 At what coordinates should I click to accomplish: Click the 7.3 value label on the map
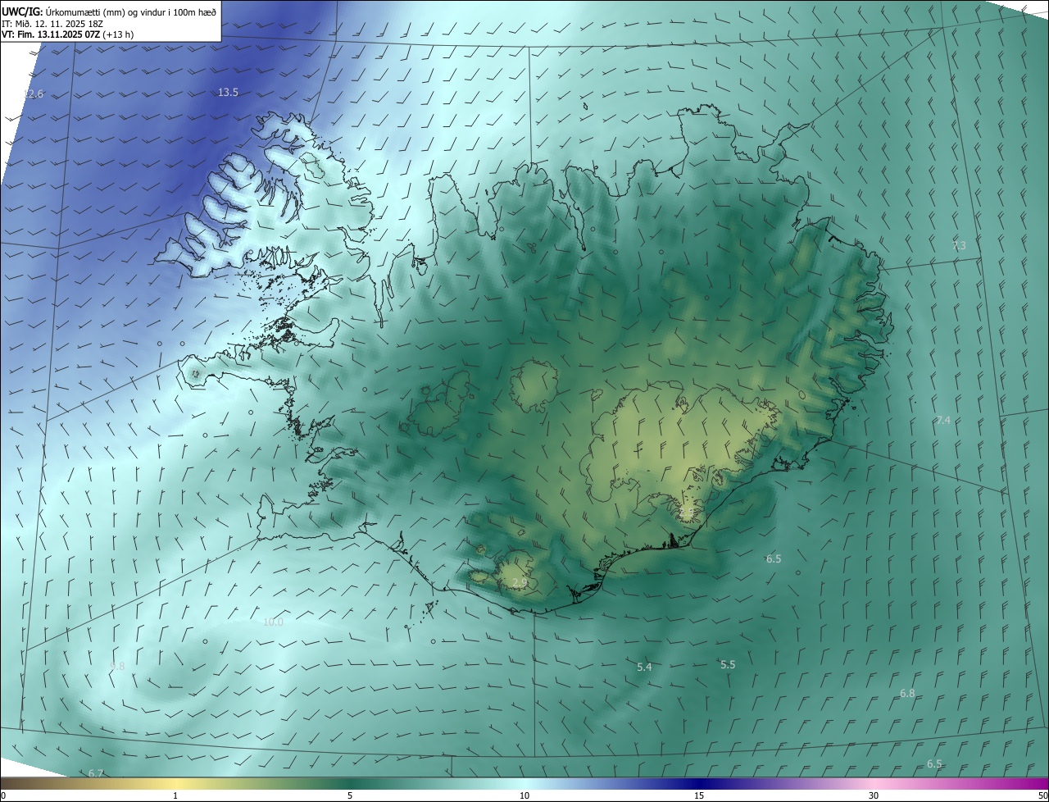coord(959,246)
